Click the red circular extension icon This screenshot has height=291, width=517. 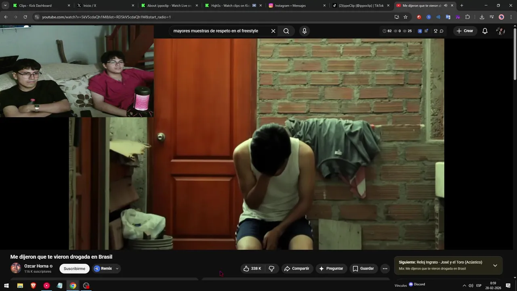(x=419, y=17)
